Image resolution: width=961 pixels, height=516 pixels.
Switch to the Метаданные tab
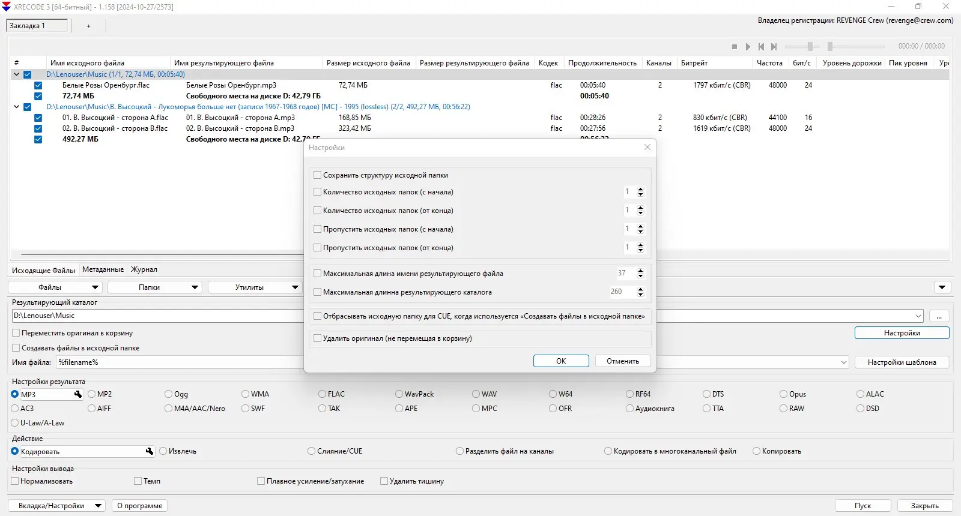103,270
